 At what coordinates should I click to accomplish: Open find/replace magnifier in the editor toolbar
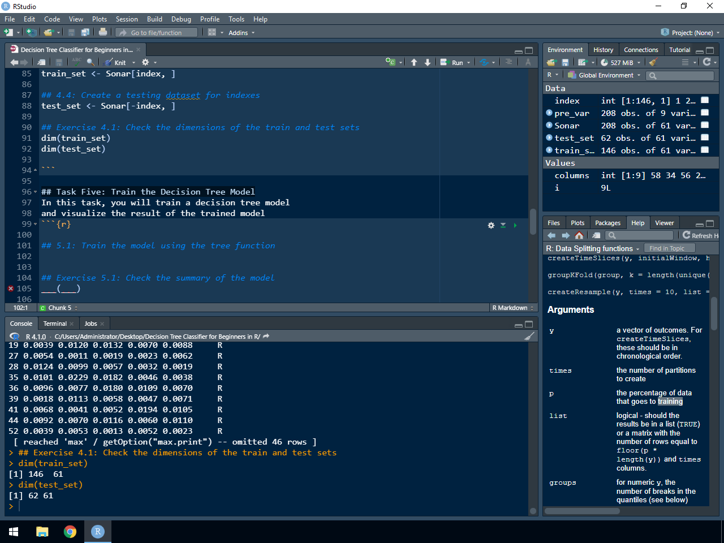[90, 62]
